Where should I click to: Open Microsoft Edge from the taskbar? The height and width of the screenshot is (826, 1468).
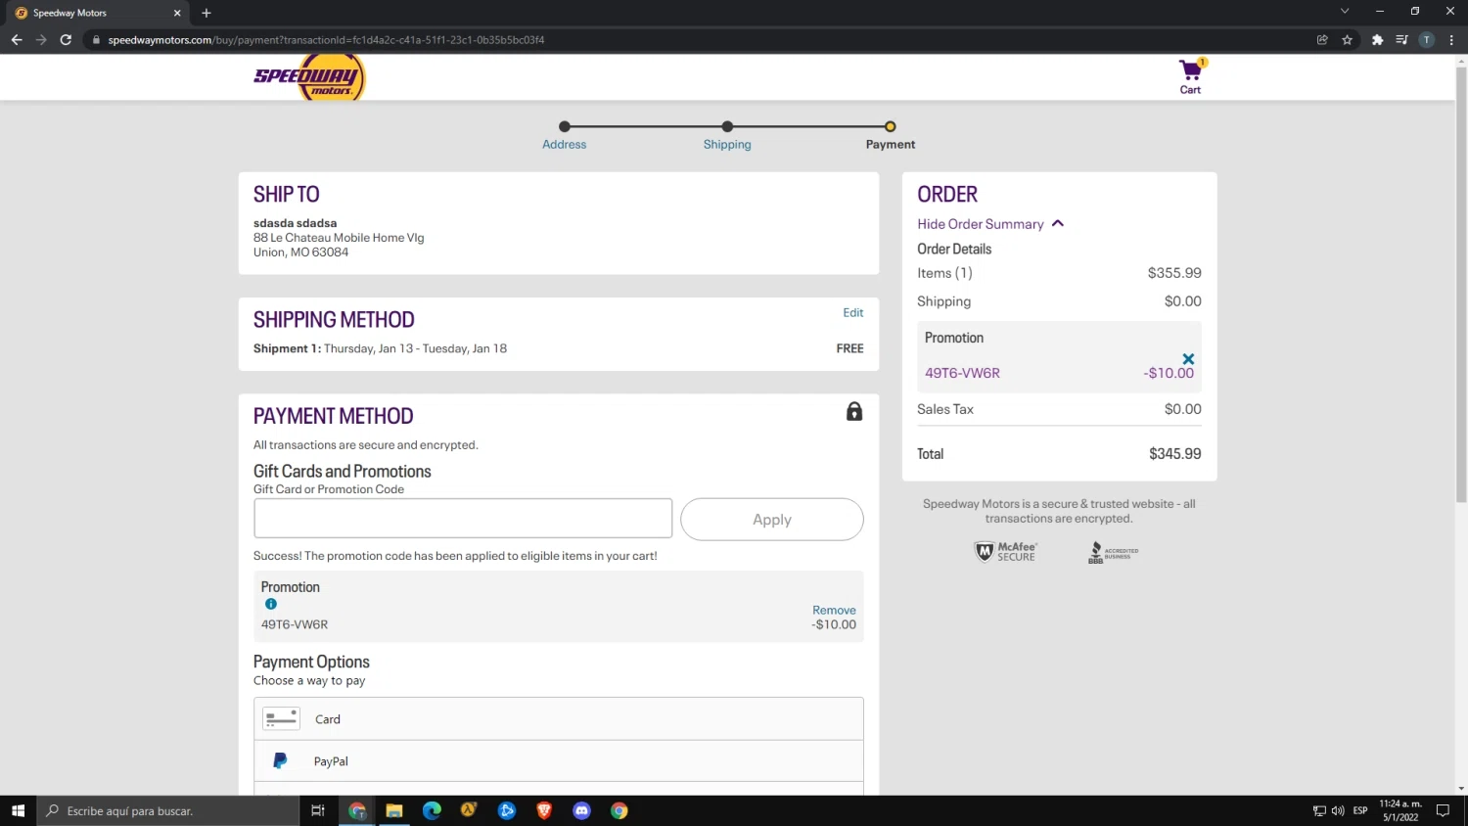click(432, 810)
